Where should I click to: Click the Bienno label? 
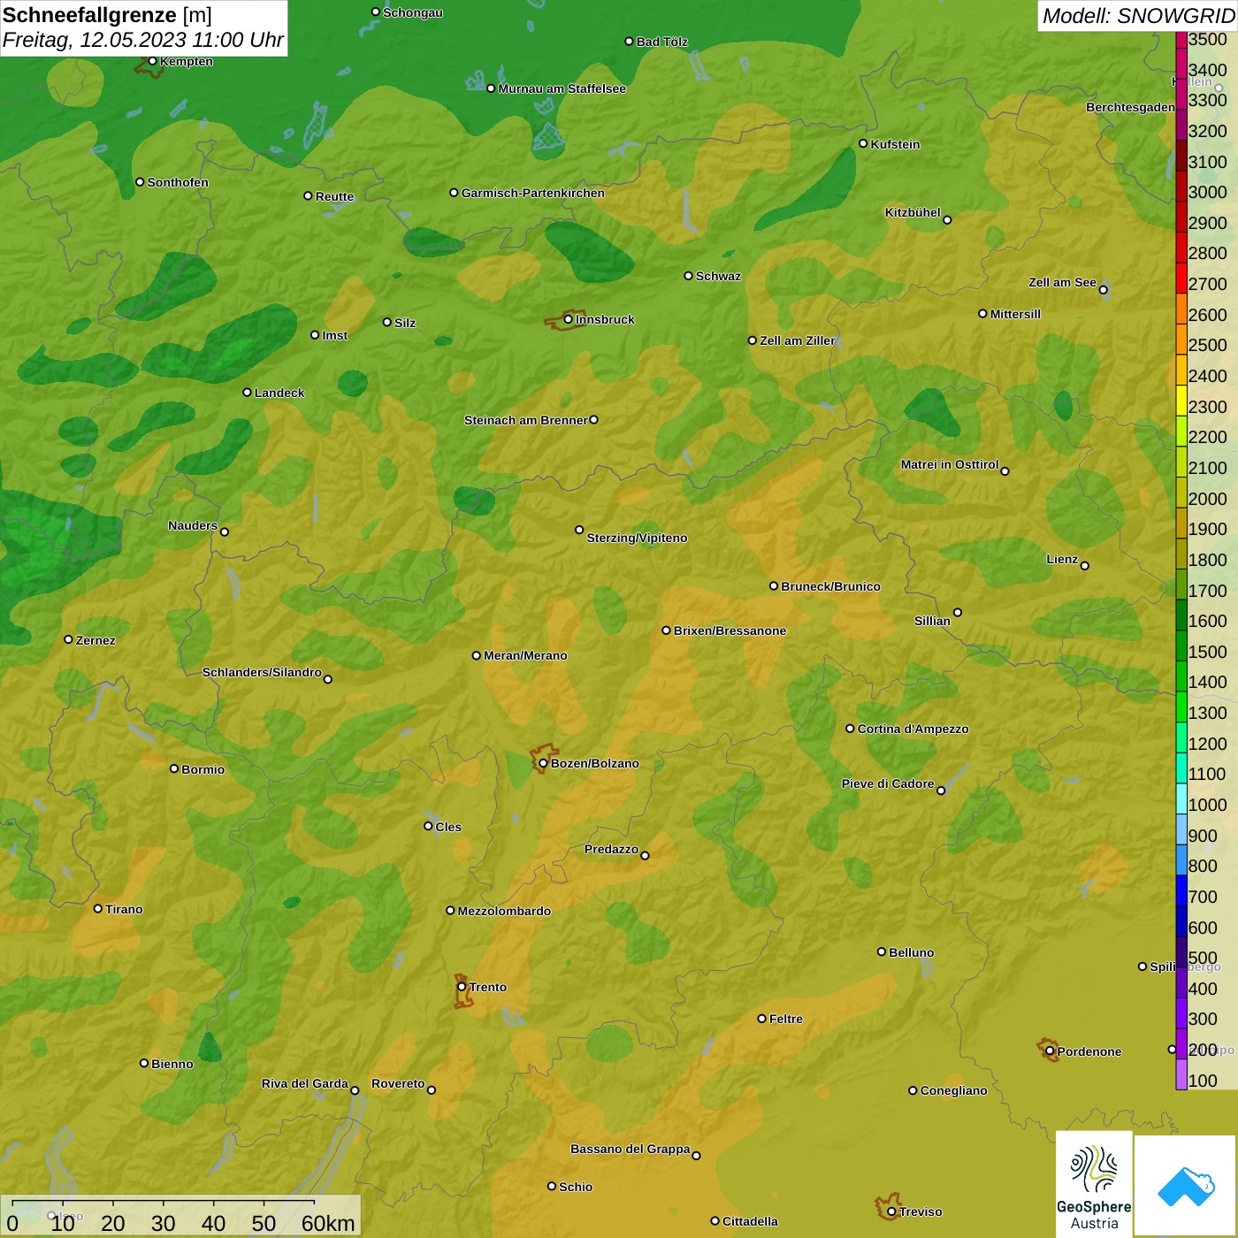click(172, 1064)
